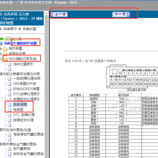Go to next page with 下一页
Screen dimensions: 158x158
point(121,15)
